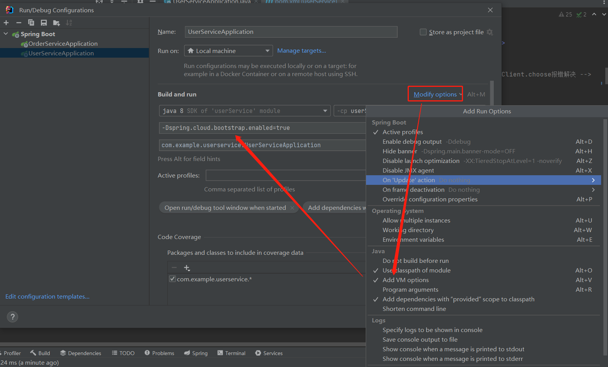Click the VM options field -Dspring.cloud.bootstrap.enabled
This screenshot has width=608, height=367.
pyautogui.click(x=262, y=128)
